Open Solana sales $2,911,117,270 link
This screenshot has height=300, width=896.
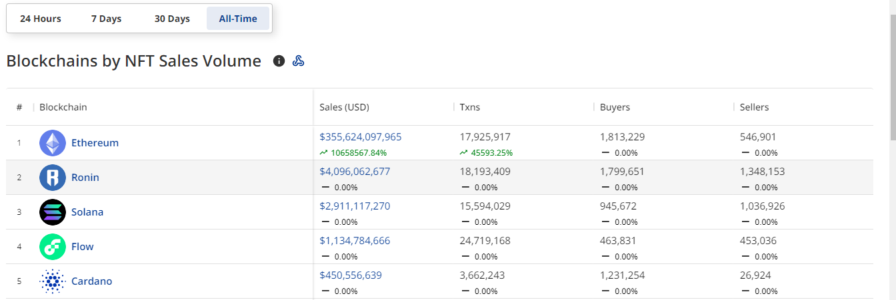click(355, 206)
